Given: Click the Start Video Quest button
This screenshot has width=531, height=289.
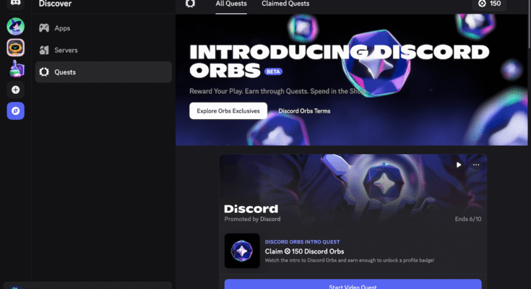Looking at the screenshot, I should (x=353, y=284).
